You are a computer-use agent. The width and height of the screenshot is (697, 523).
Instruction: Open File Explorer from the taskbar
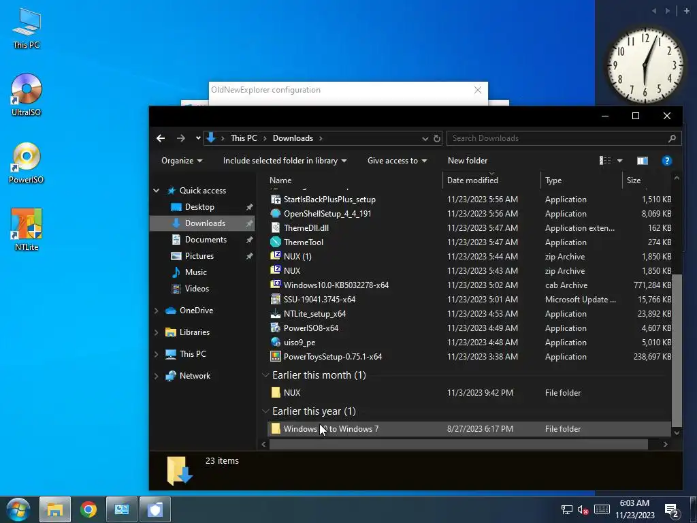coord(54,509)
